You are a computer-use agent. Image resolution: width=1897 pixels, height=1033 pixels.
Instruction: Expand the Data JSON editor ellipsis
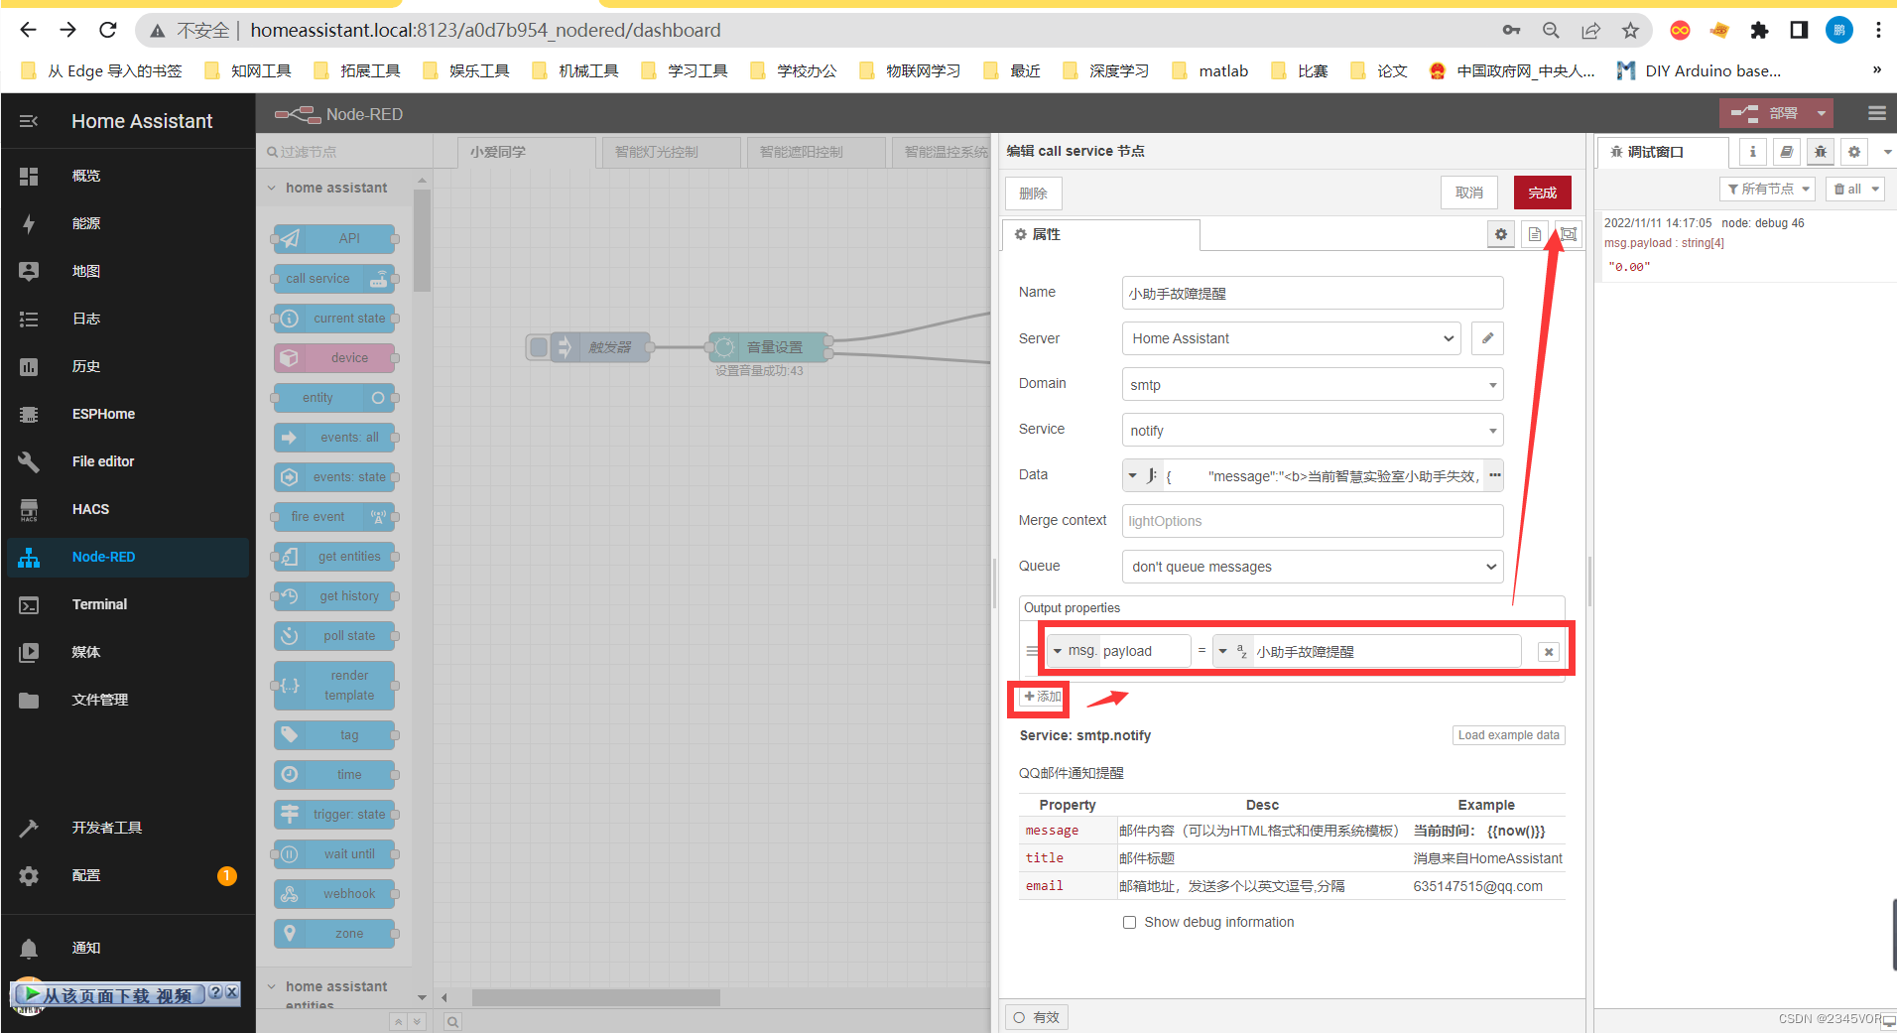[1494, 475]
